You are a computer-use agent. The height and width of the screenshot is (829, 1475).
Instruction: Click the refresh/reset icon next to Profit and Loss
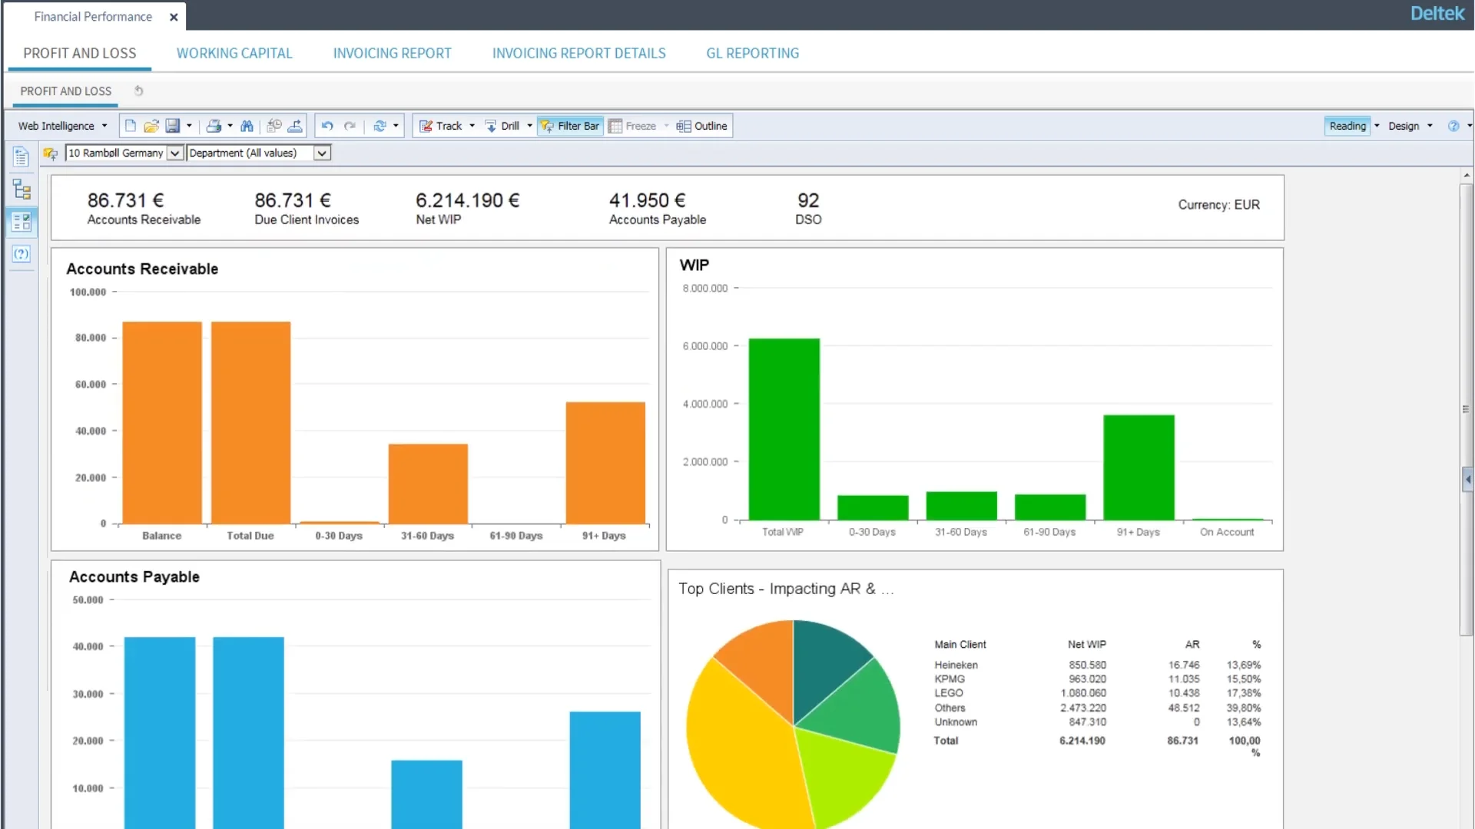[x=138, y=90]
